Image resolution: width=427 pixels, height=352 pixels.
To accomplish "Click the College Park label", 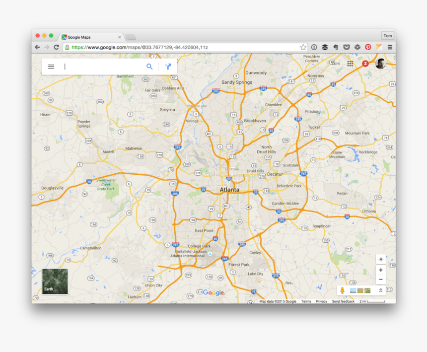I will click(199, 246).
